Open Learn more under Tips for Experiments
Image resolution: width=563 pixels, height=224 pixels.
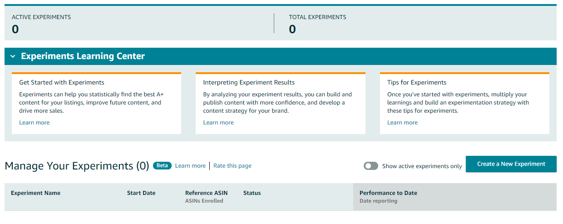(x=402, y=123)
